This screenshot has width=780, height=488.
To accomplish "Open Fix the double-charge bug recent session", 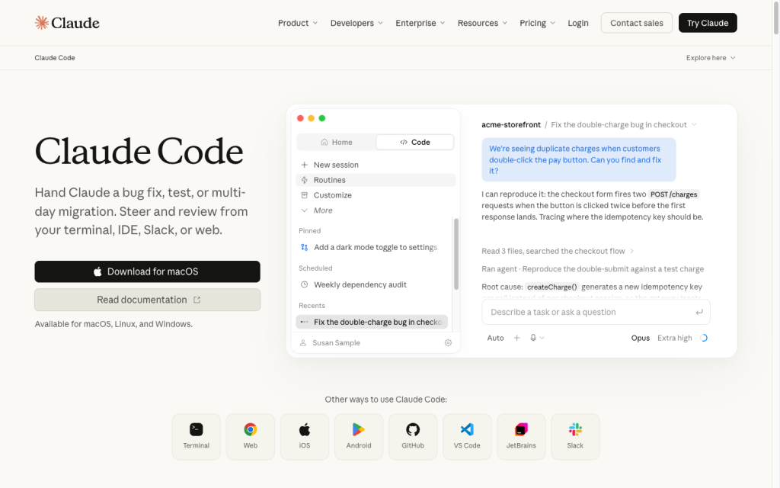I will click(372, 323).
